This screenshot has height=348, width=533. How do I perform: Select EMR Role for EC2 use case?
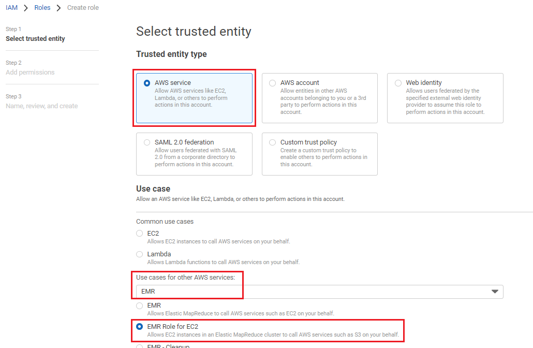(x=139, y=326)
